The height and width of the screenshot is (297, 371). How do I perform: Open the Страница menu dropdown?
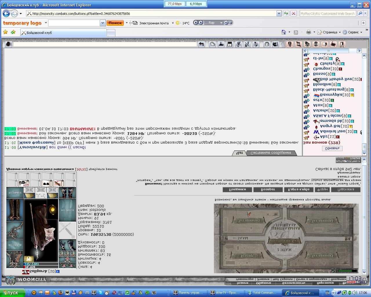coord(340,32)
